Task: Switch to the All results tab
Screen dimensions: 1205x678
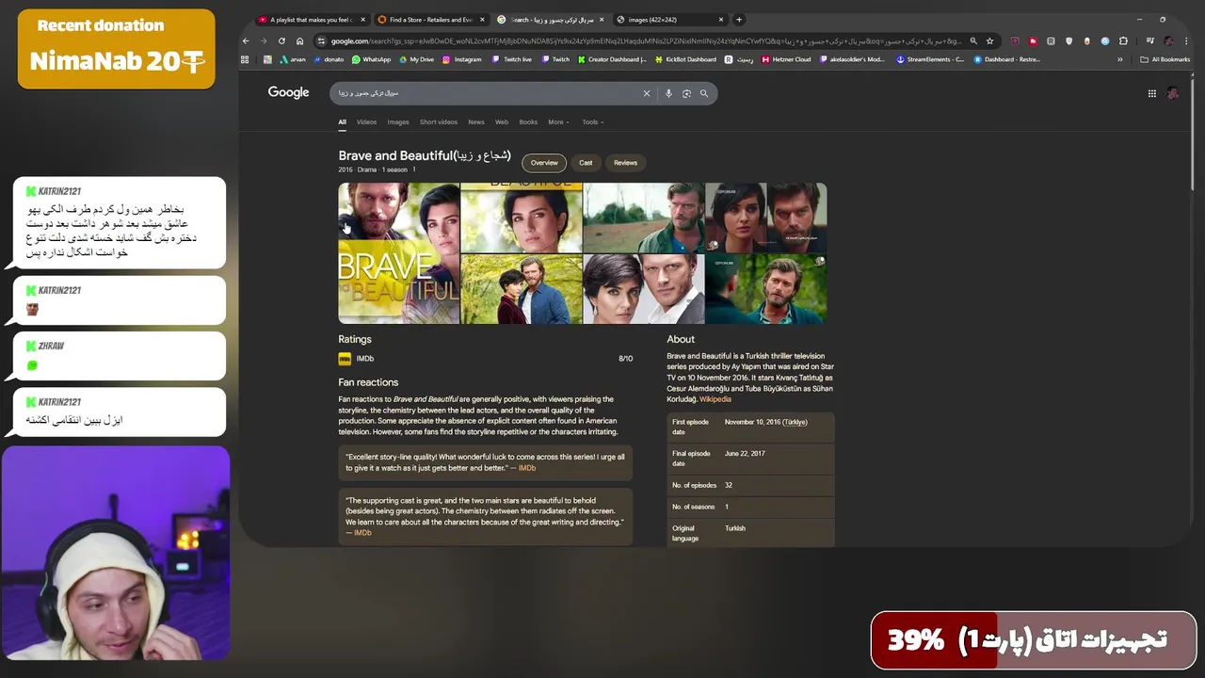Action: click(x=342, y=122)
